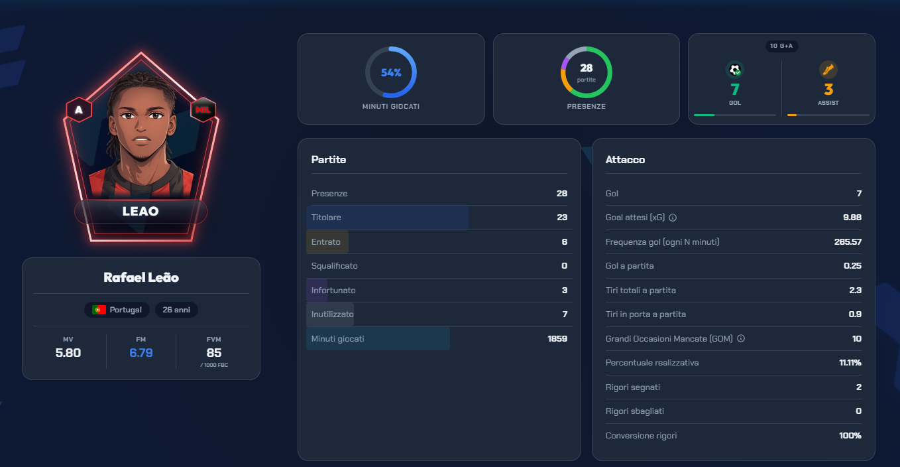The width and height of the screenshot is (900, 467).
Task: Click the Portugal nationality chip
Action: point(117,310)
